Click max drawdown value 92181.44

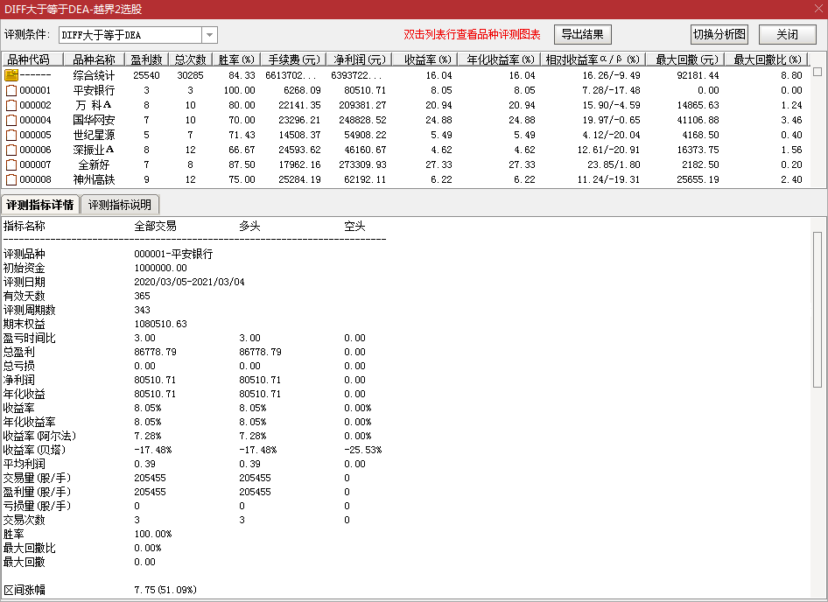tap(698, 75)
